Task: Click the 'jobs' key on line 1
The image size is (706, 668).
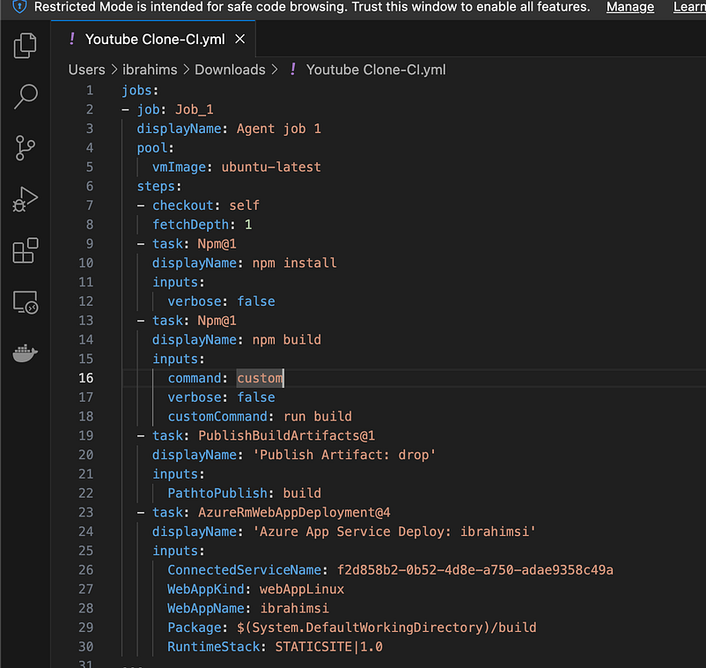Action: pyautogui.click(x=136, y=91)
